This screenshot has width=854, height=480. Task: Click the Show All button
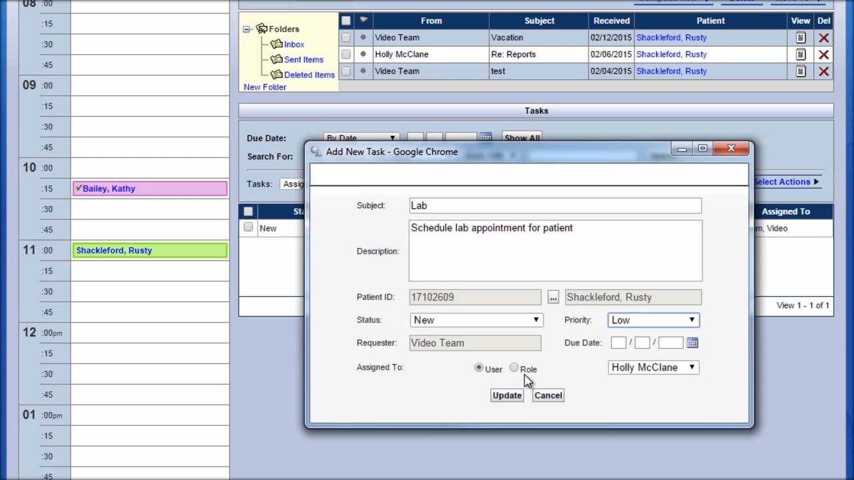click(x=522, y=138)
